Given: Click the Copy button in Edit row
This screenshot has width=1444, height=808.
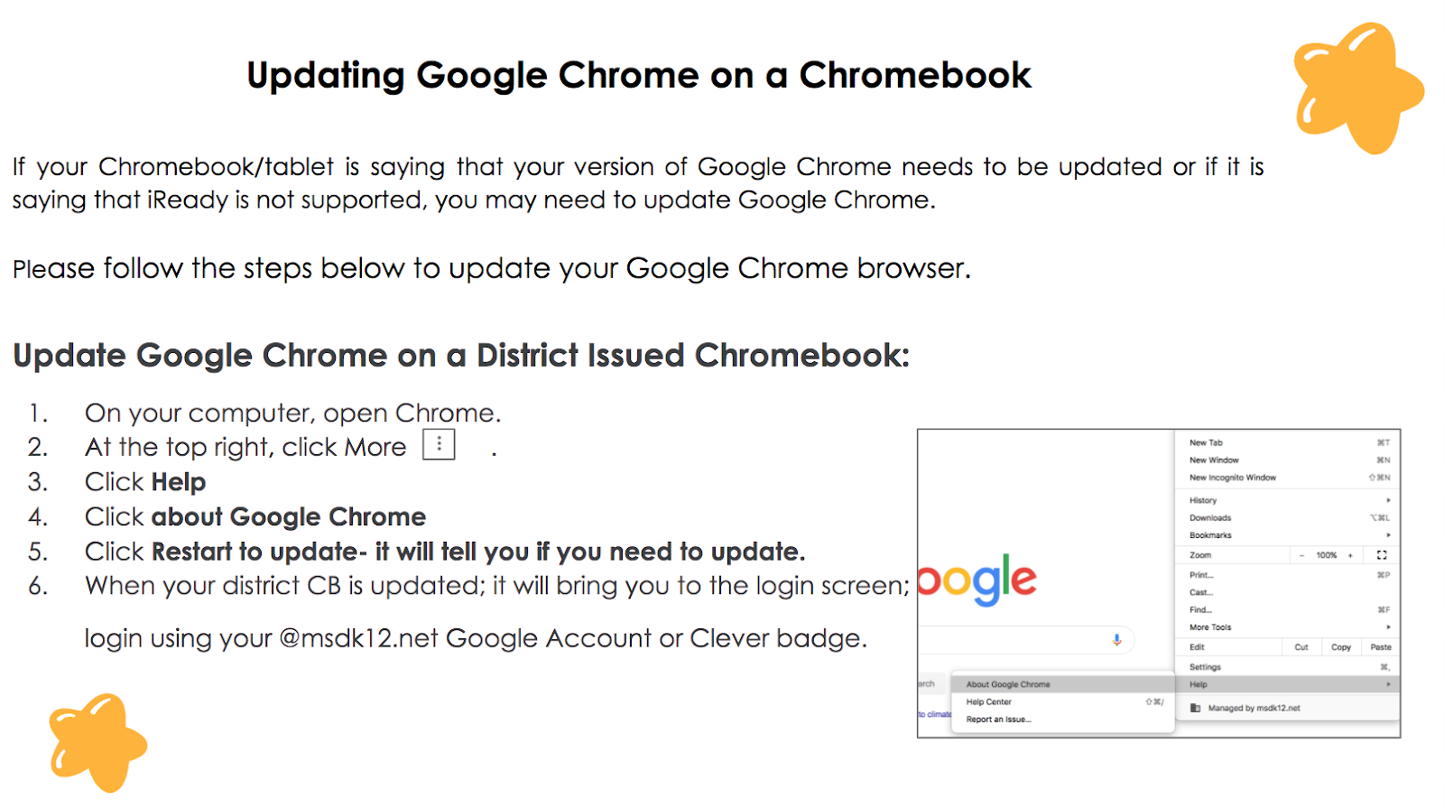Looking at the screenshot, I should pyautogui.click(x=1341, y=647).
